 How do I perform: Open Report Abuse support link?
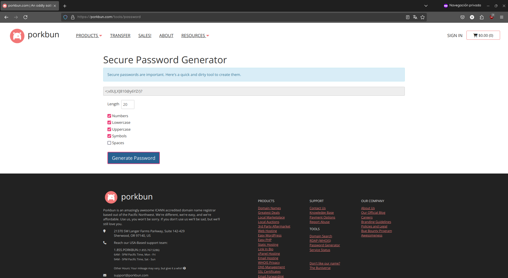(x=320, y=222)
